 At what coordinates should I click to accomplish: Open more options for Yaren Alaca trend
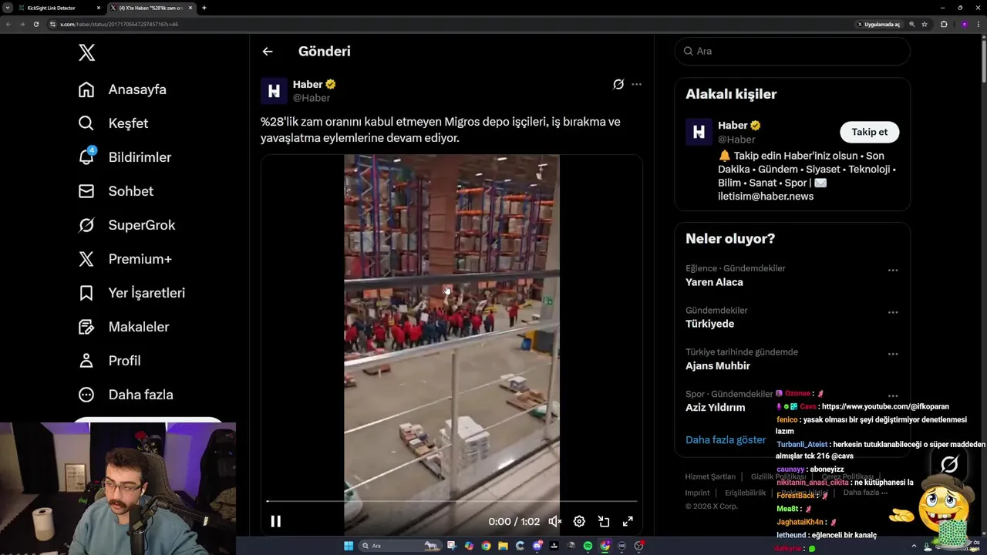point(893,271)
